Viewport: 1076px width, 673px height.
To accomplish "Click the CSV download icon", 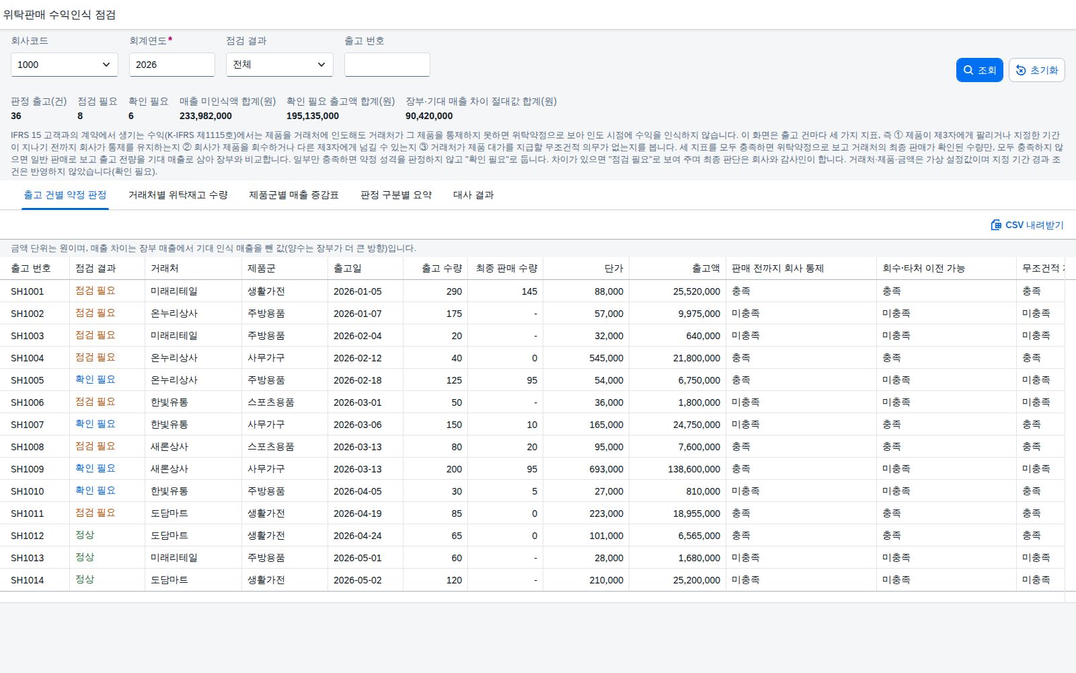I will click(x=996, y=225).
